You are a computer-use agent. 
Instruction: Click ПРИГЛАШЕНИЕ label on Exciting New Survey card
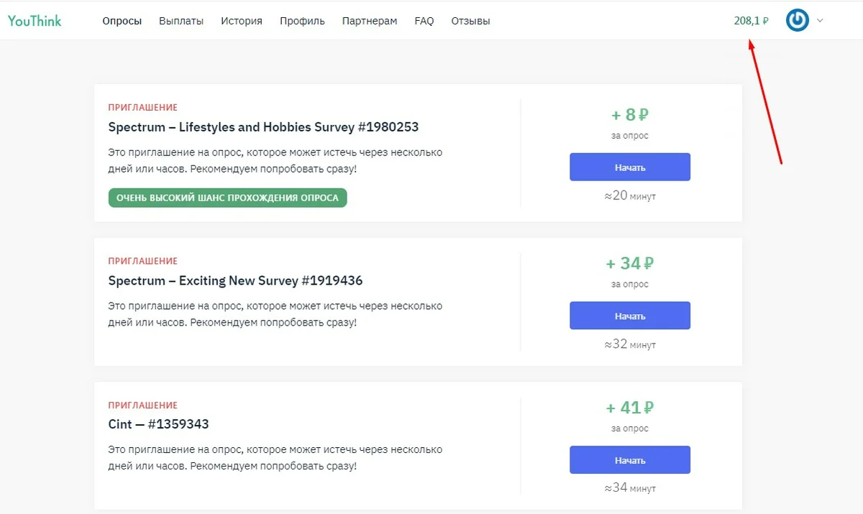[x=142, y=261]
